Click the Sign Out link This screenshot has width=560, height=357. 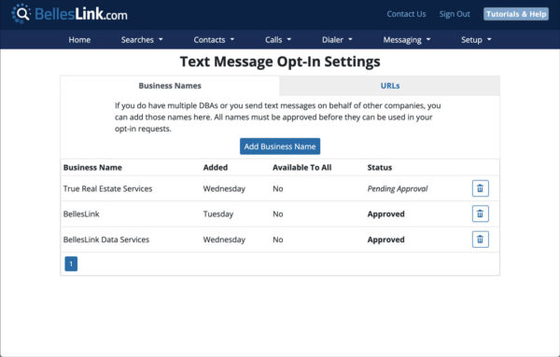click(x=455, y=14)
